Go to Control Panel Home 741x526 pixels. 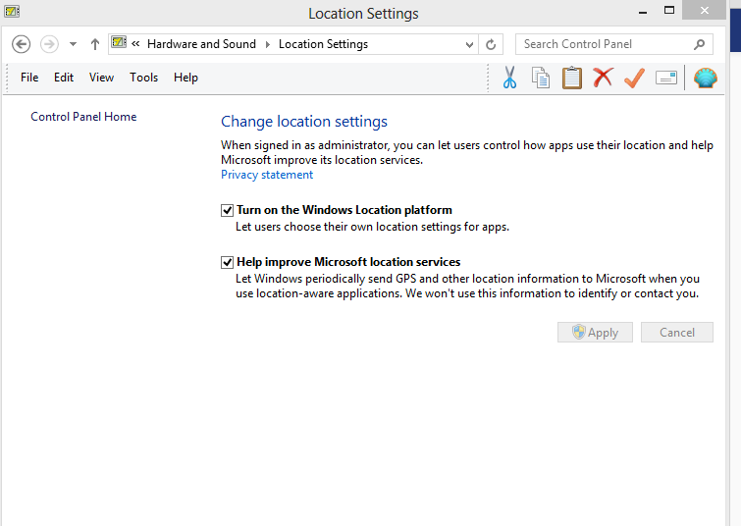pos(83,117)
